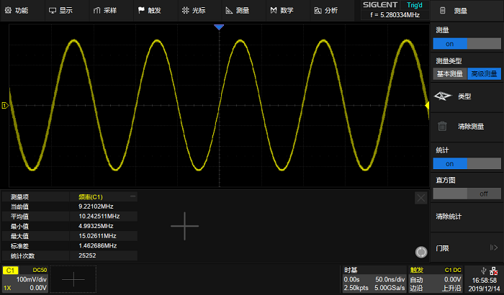This screenshot has height=295, width=504.
Task: Click the 类型 measurement type icon
Action: [443, 96]
